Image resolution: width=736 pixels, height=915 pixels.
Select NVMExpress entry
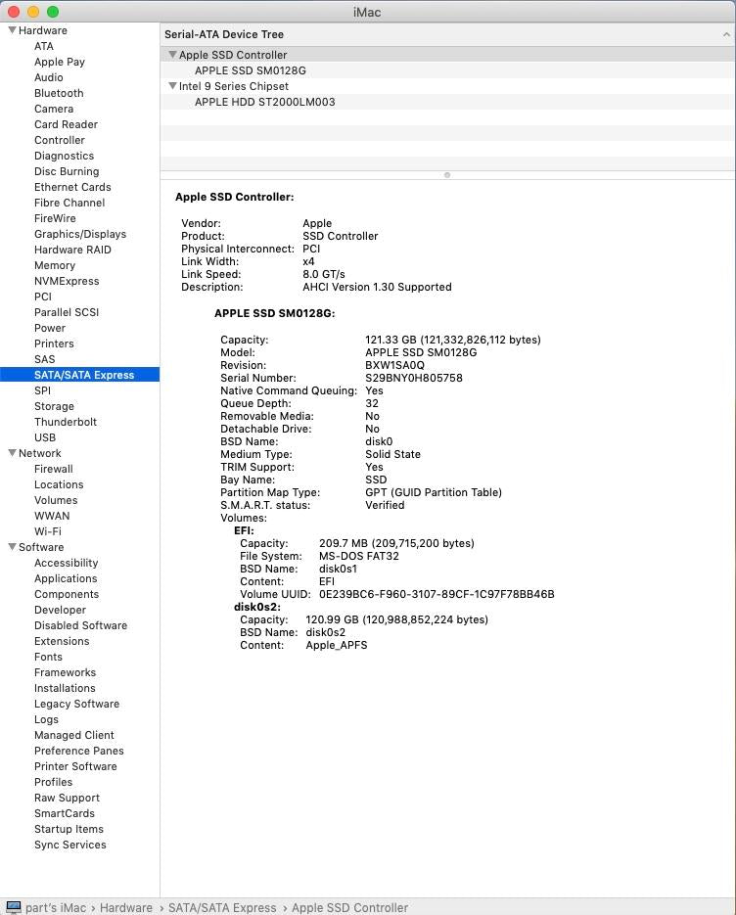[x=67, y=281]
